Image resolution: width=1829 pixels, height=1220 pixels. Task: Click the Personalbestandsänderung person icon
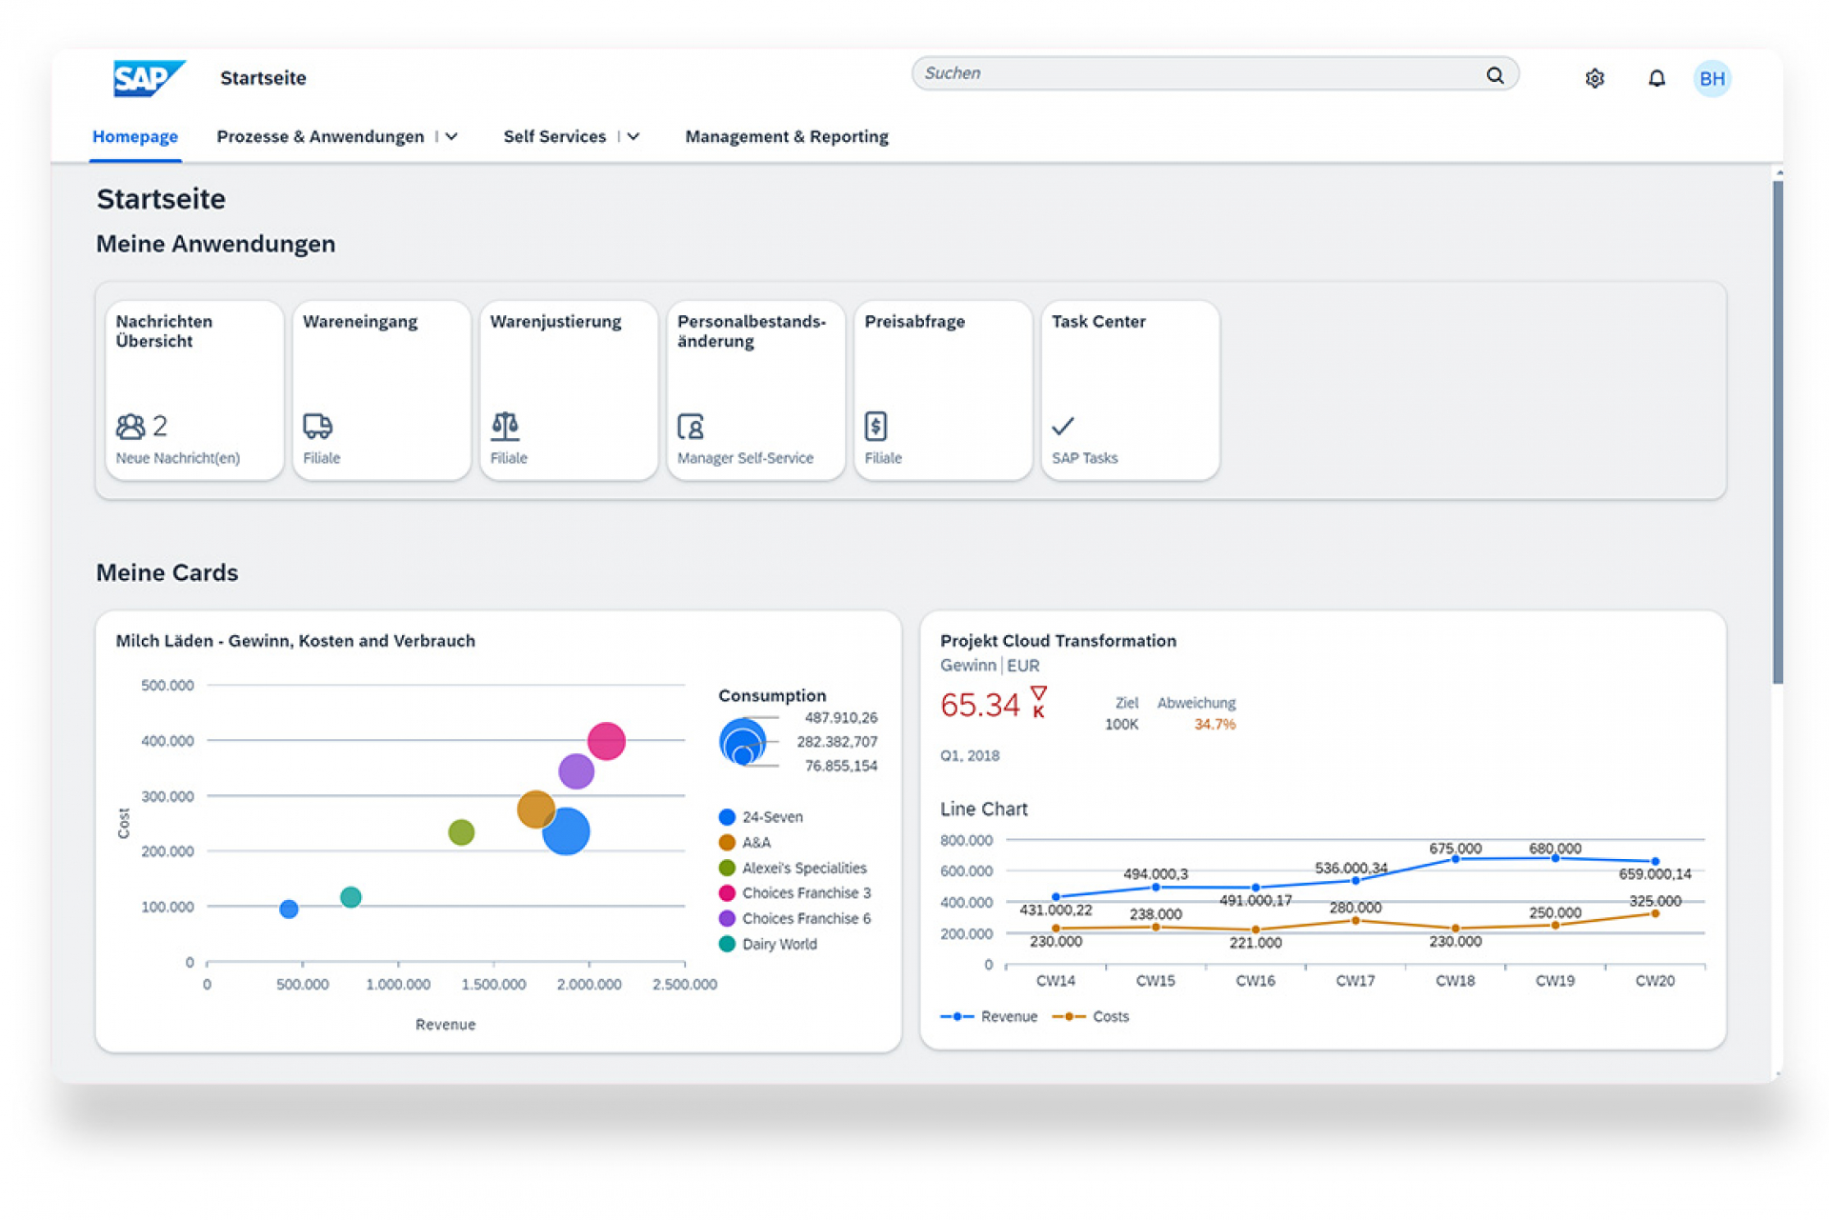tap(690, 426)
